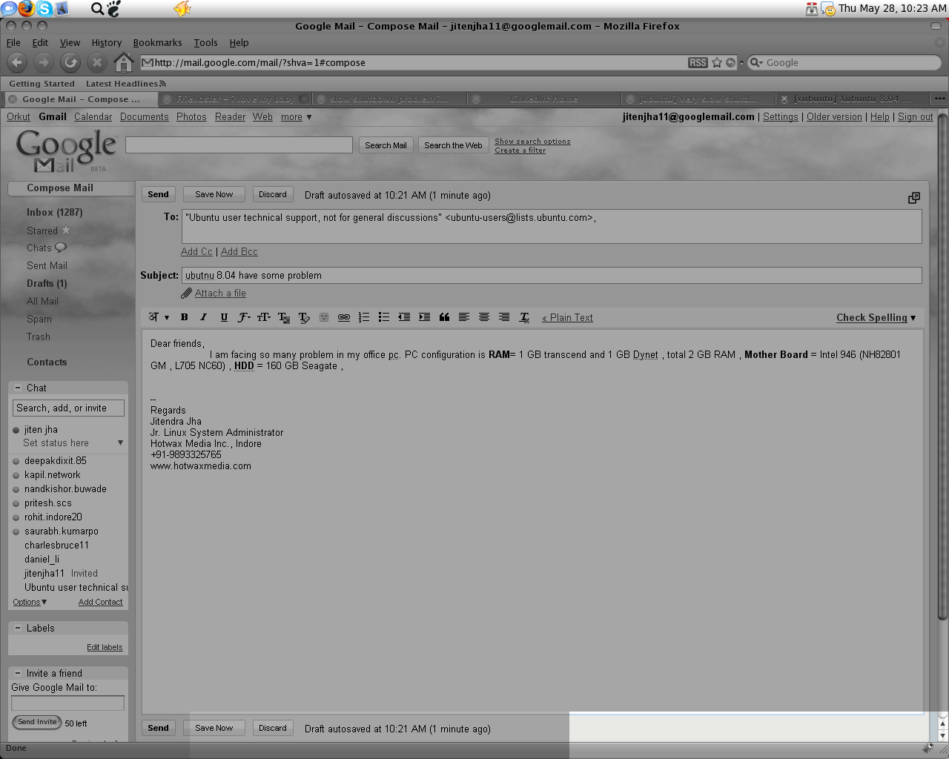949x759 pixels.
Task: Click the Sign out link
Action: click(916, 117)
